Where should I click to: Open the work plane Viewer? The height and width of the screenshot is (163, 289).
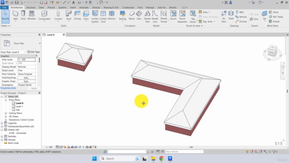pos(274,21)
